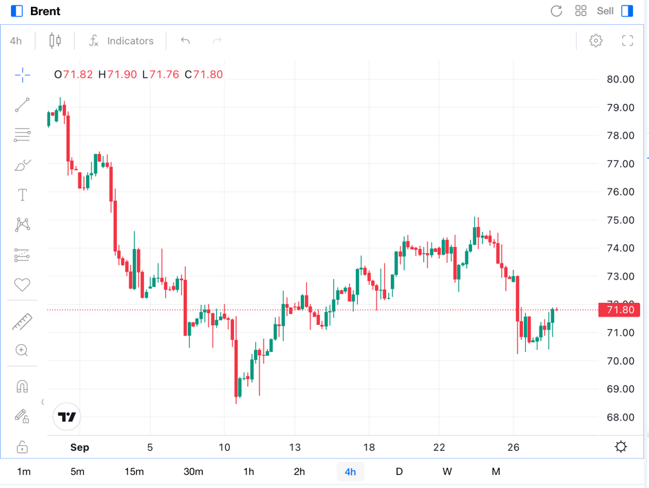Select the text annotation tool
The height and width of the screenshot is (488, 649).
(x=22, y=195)
